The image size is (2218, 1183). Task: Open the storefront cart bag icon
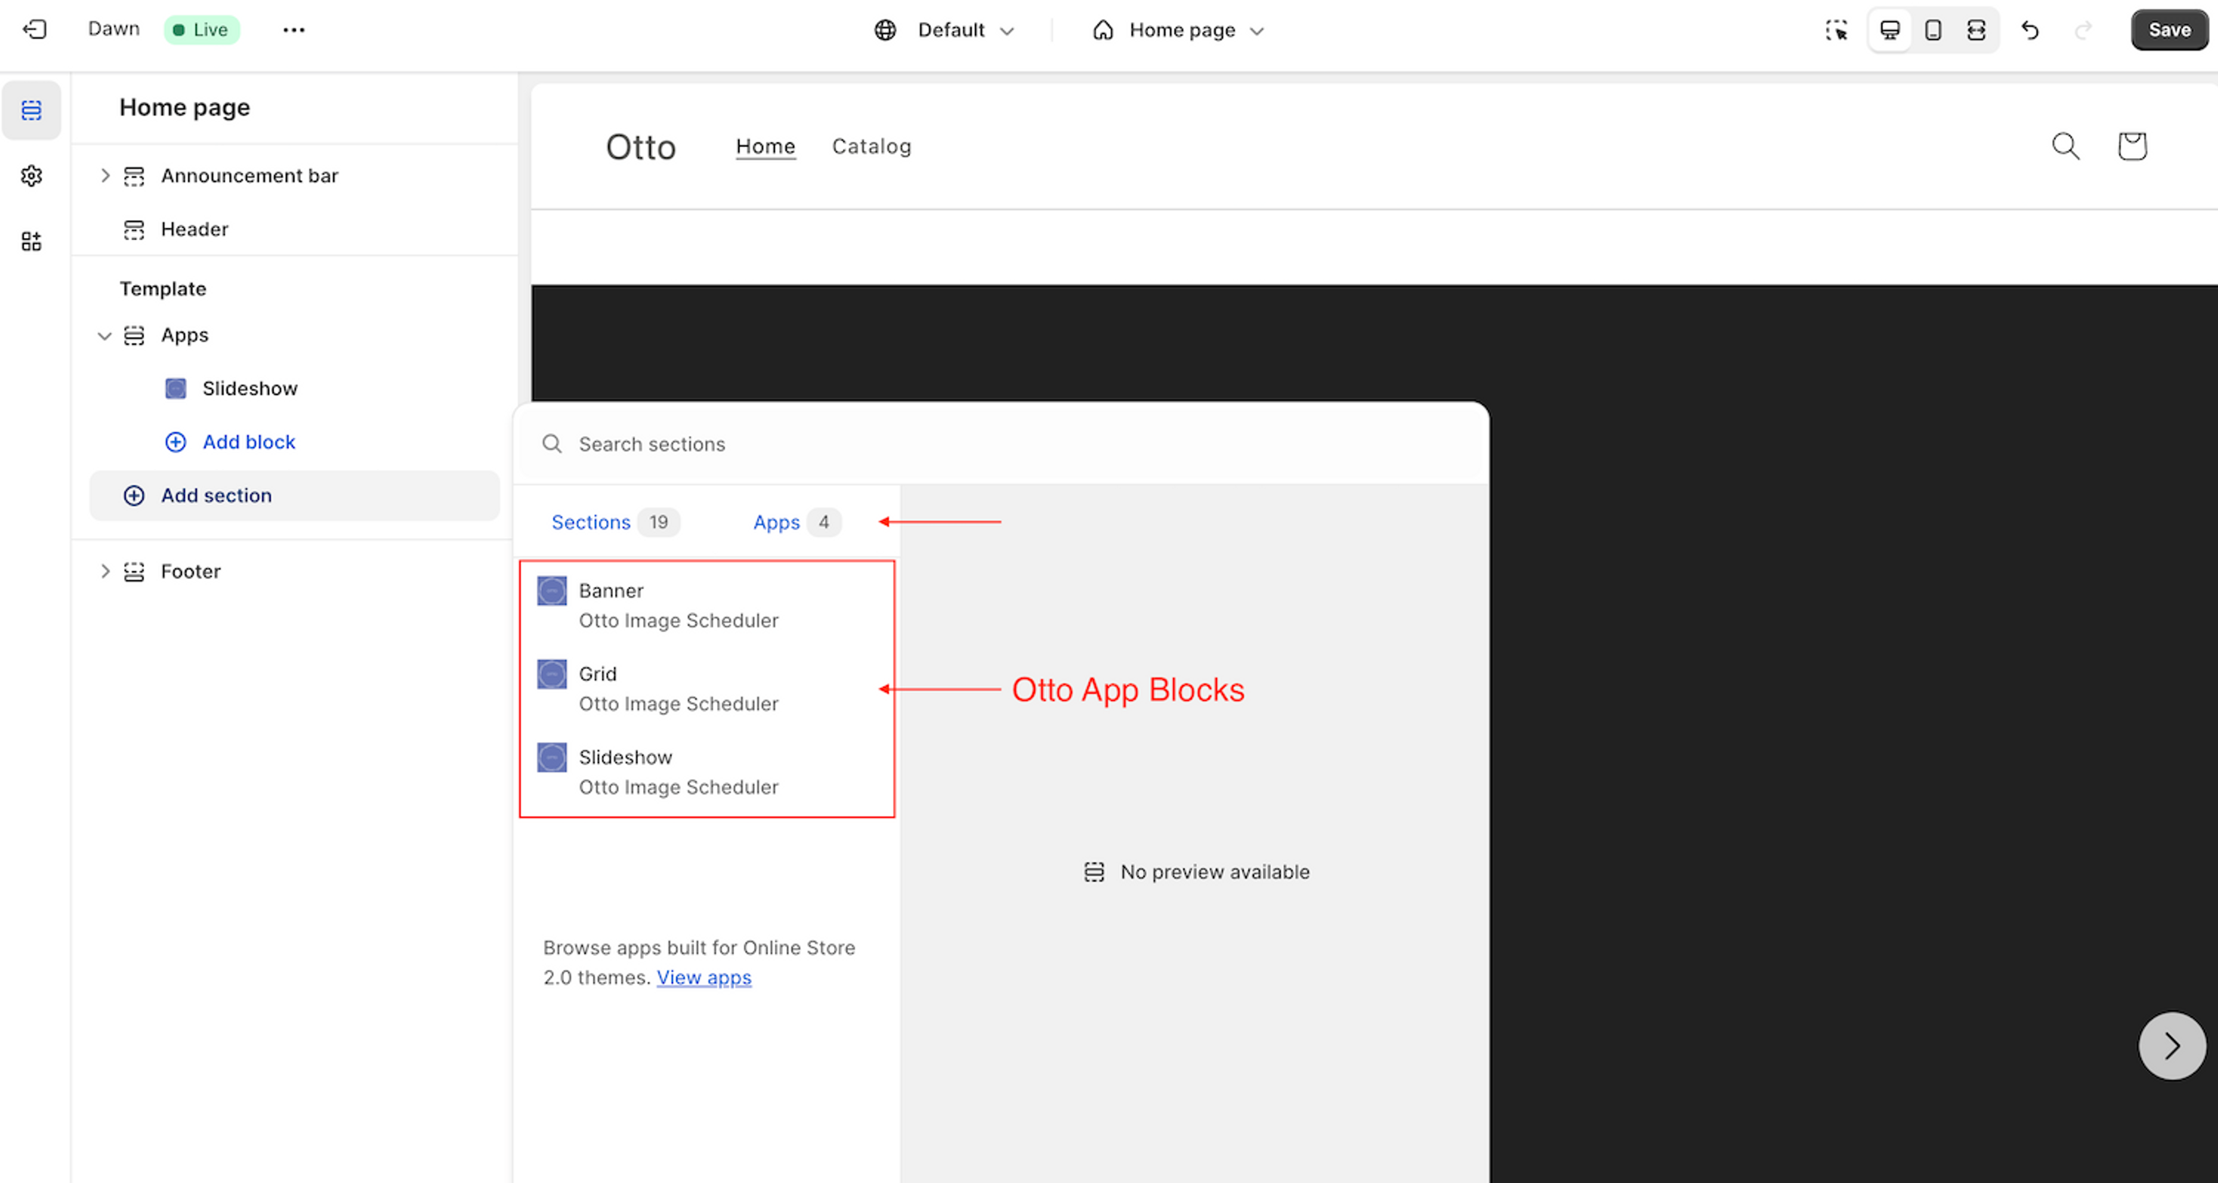2132,146
